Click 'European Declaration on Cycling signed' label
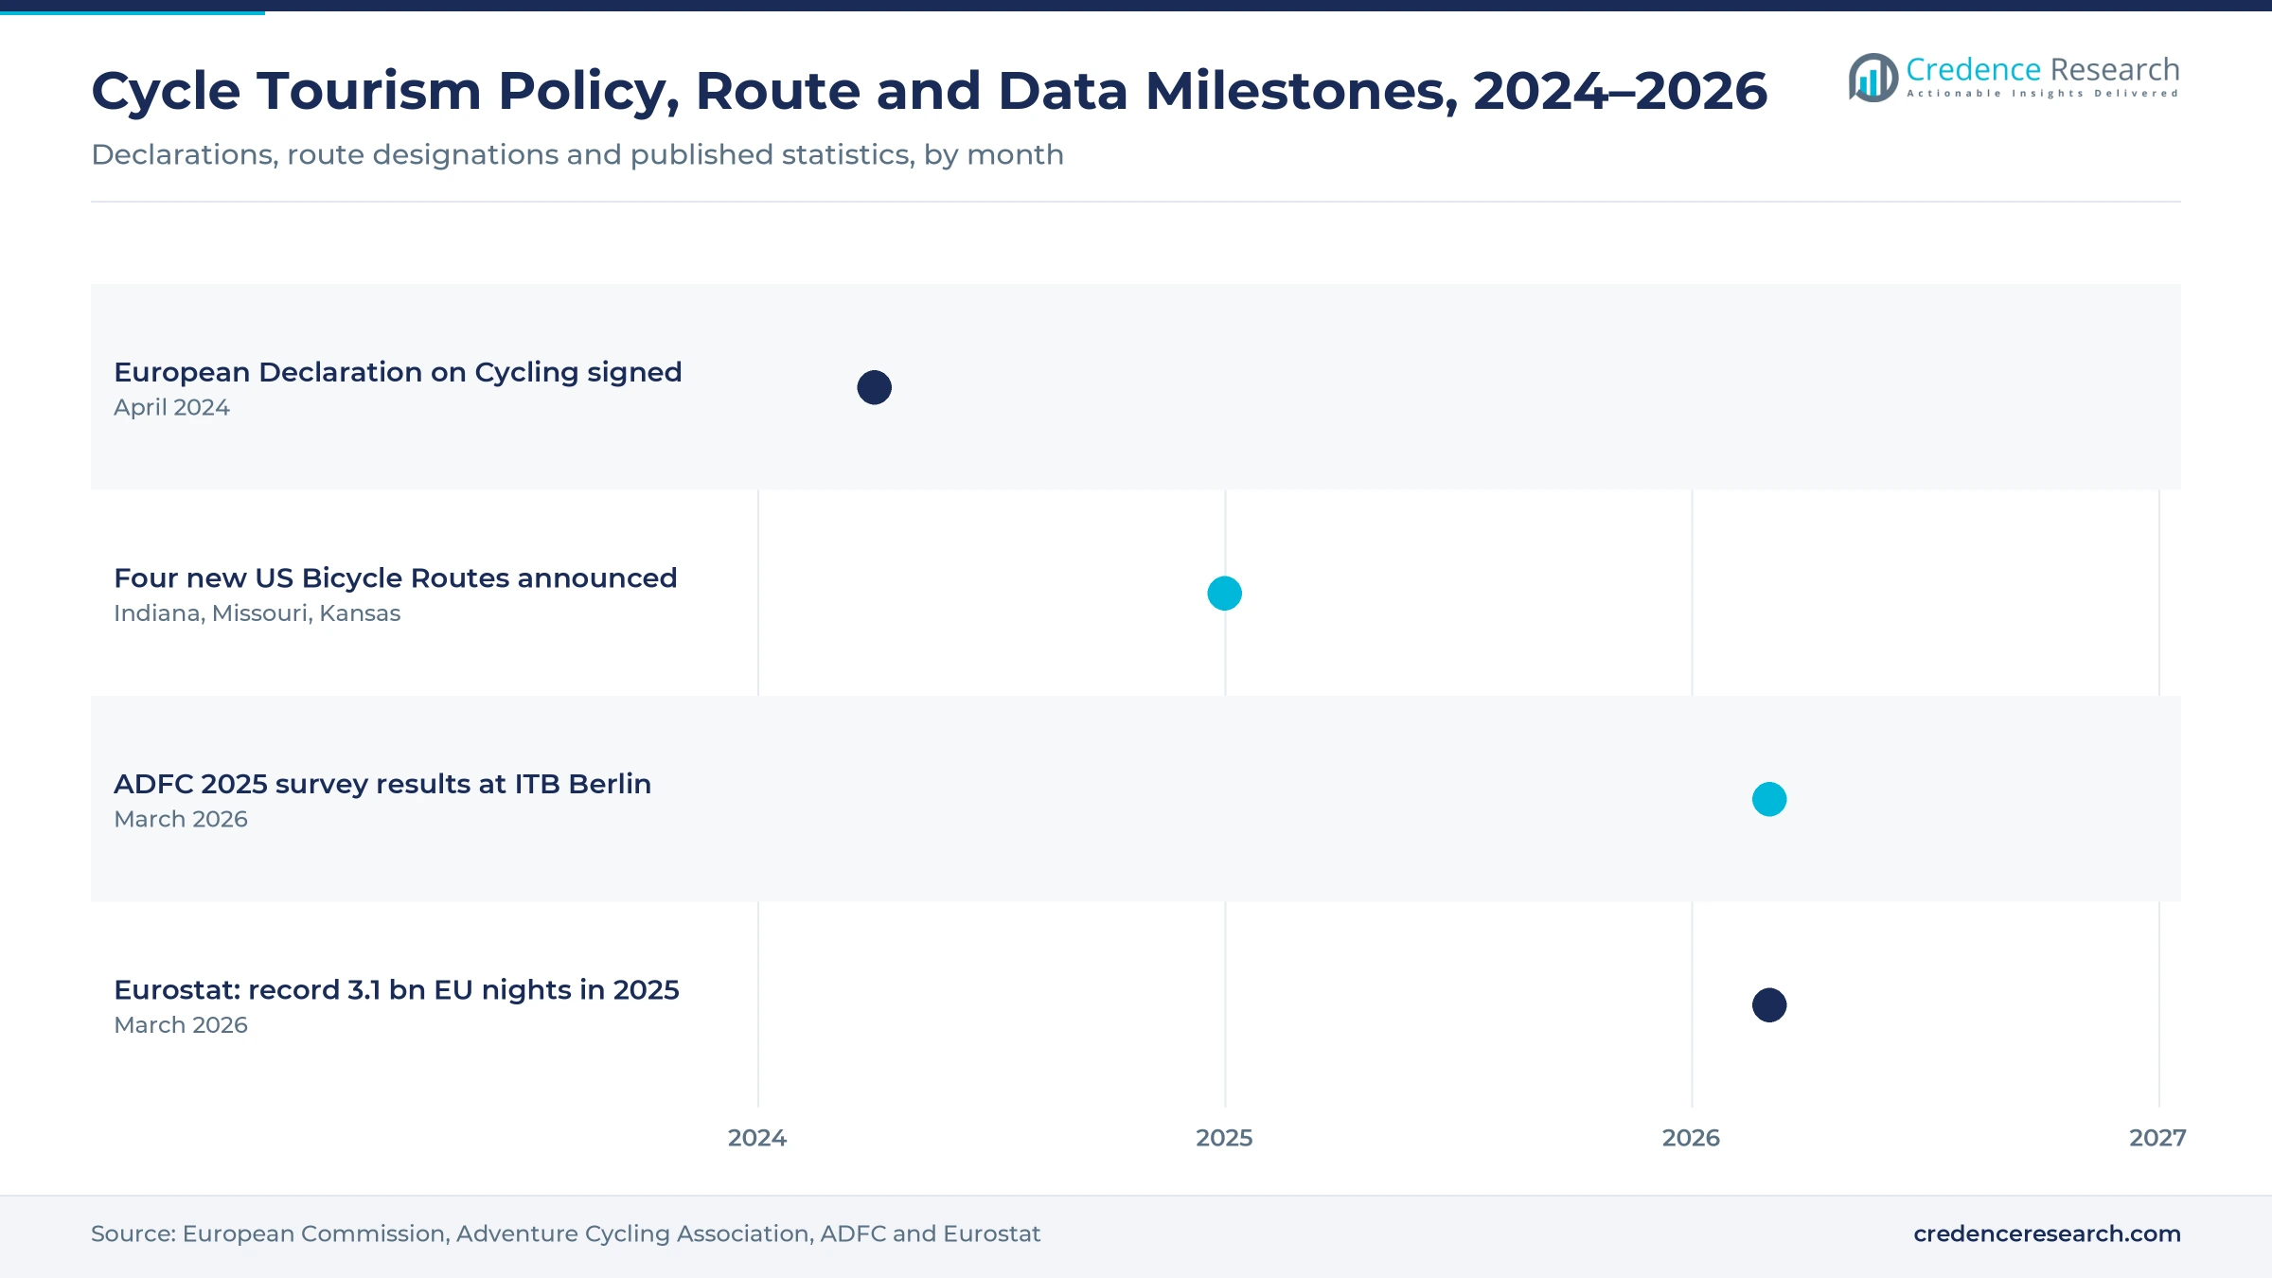 [398, 372]
